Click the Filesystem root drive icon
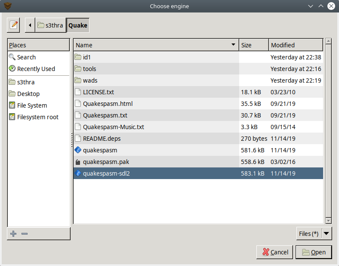 pyautogui.click(x=12, y=117)
